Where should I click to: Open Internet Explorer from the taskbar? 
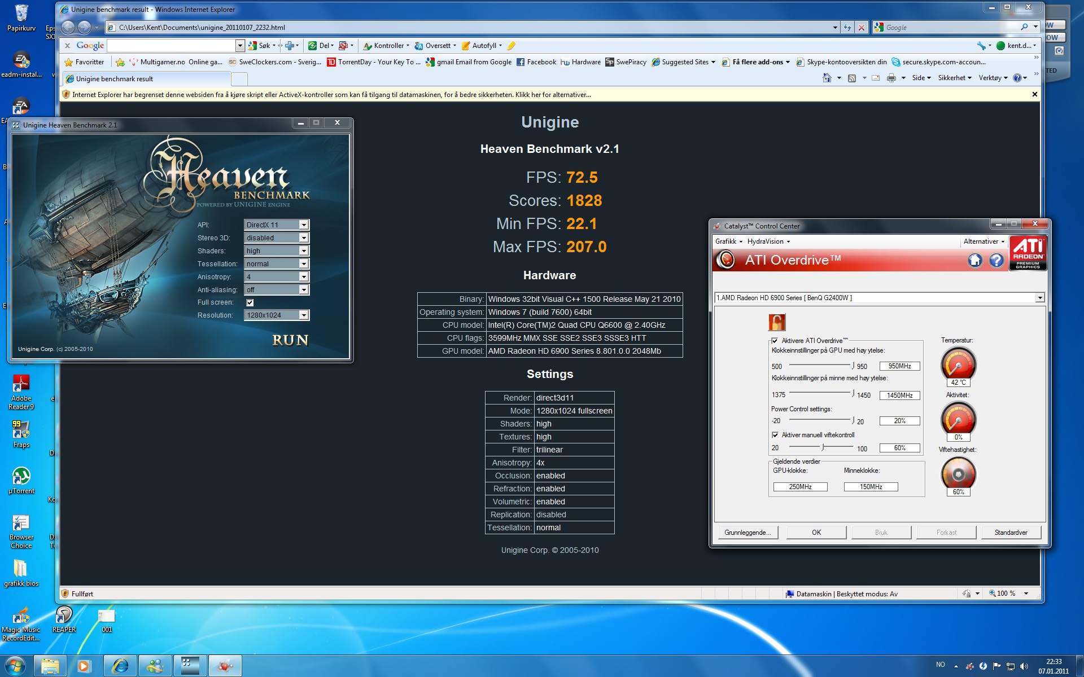(x=120, y=666)
